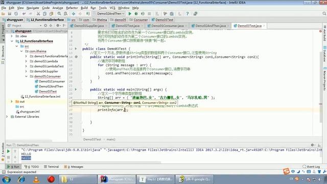Click the Run with Coverage icon
Viewport: 327px width, 184px height.
(x=143, y=14)
